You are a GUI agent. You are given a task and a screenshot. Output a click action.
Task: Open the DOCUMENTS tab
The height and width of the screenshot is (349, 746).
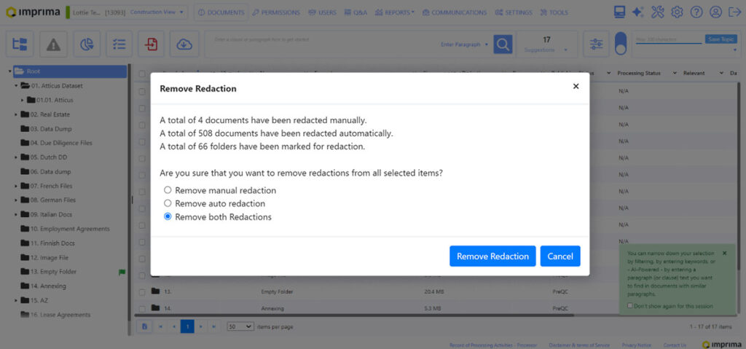click(221, 12)
